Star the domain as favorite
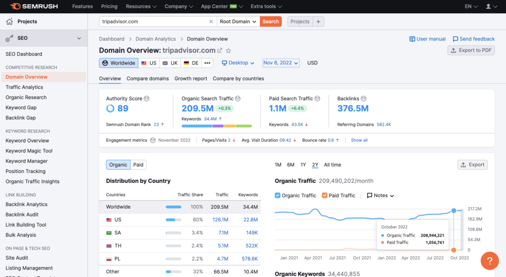Screen dimensions: 506x277 (228, 50)
